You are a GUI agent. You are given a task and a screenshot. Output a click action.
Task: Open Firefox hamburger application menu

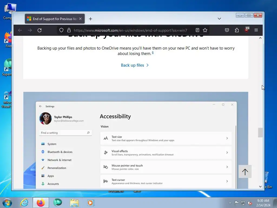[x=256, y=30]
